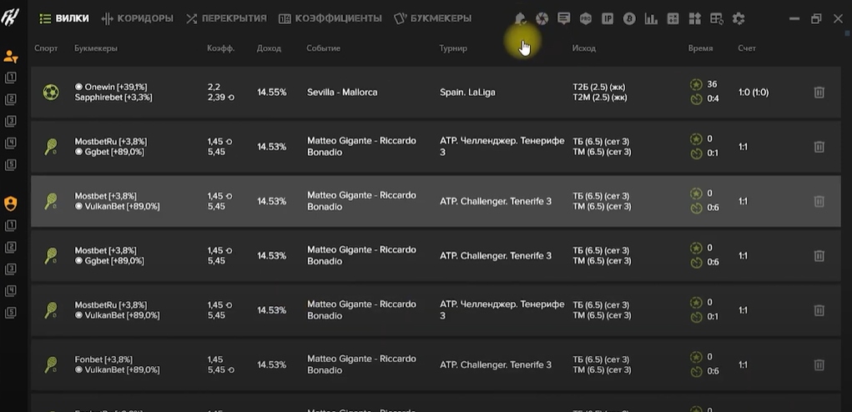Open the calculator icon

coord(673,19)
